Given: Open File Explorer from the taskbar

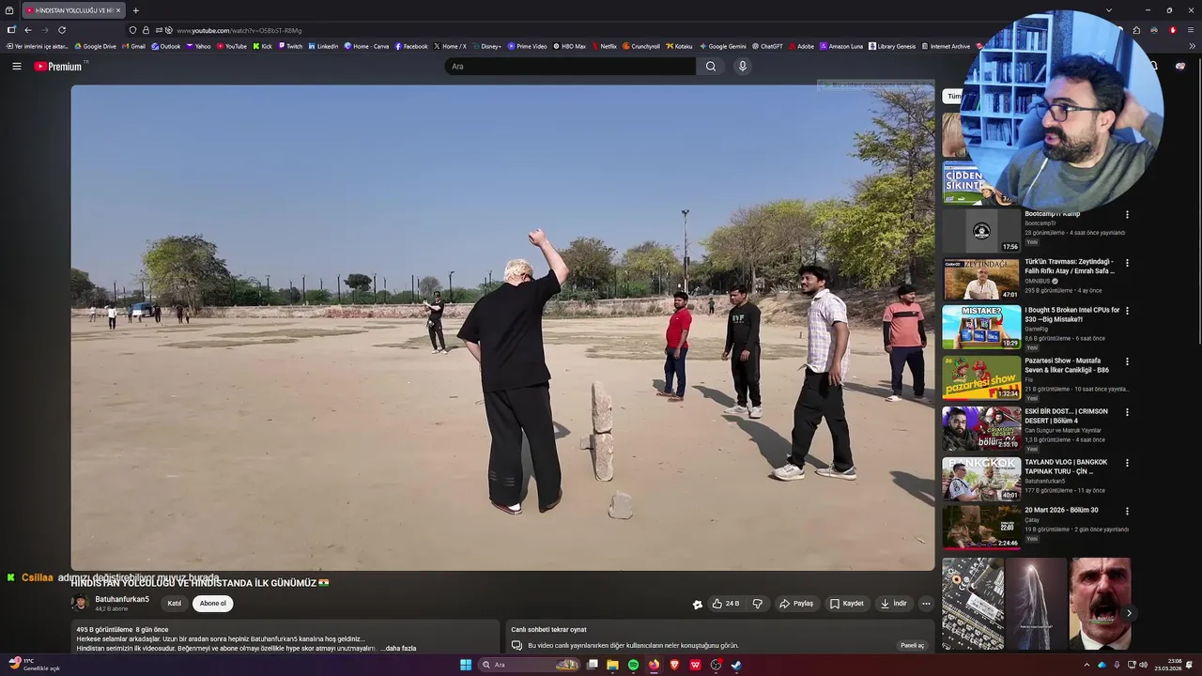Looking at the screenshot, I should pos(612,665).
